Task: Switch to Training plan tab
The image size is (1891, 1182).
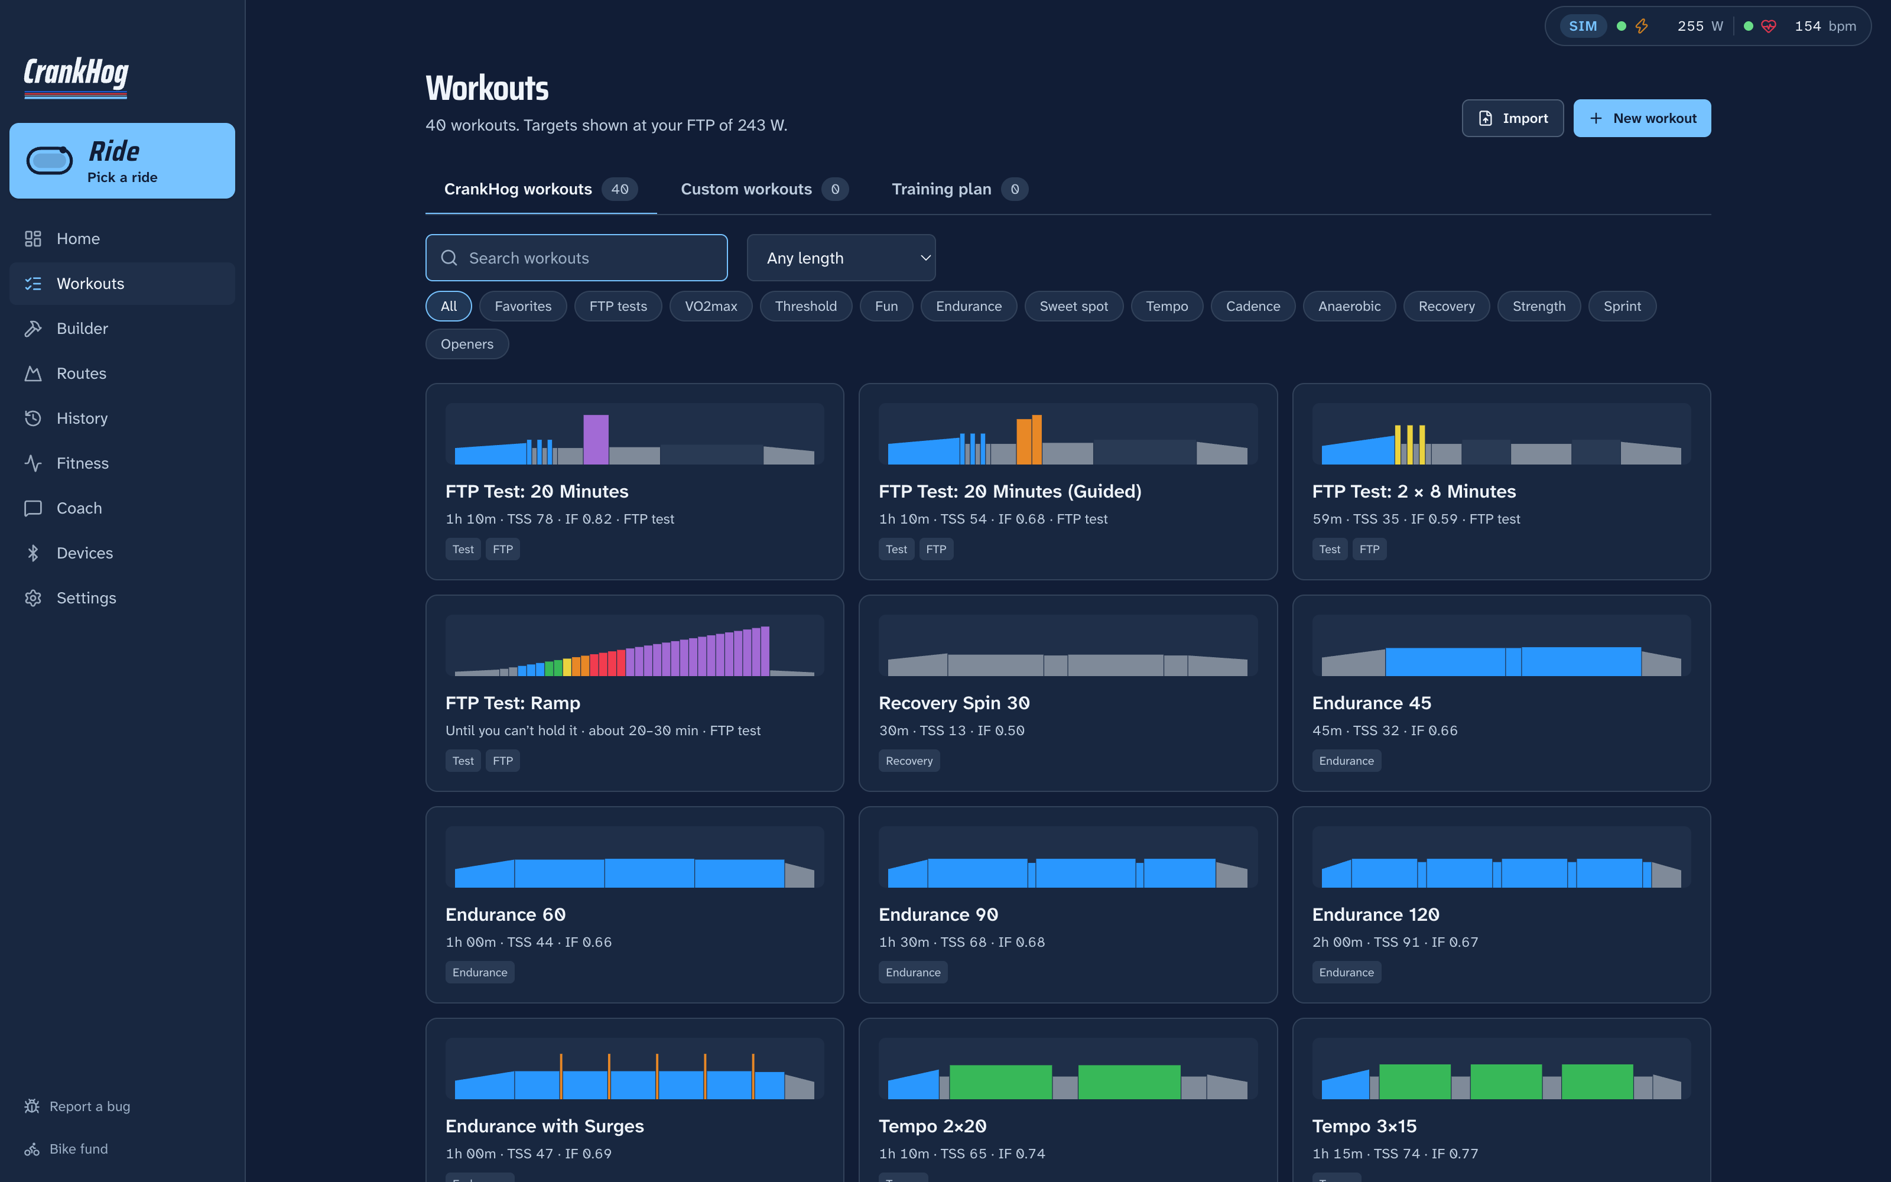Action: point(960,189)
